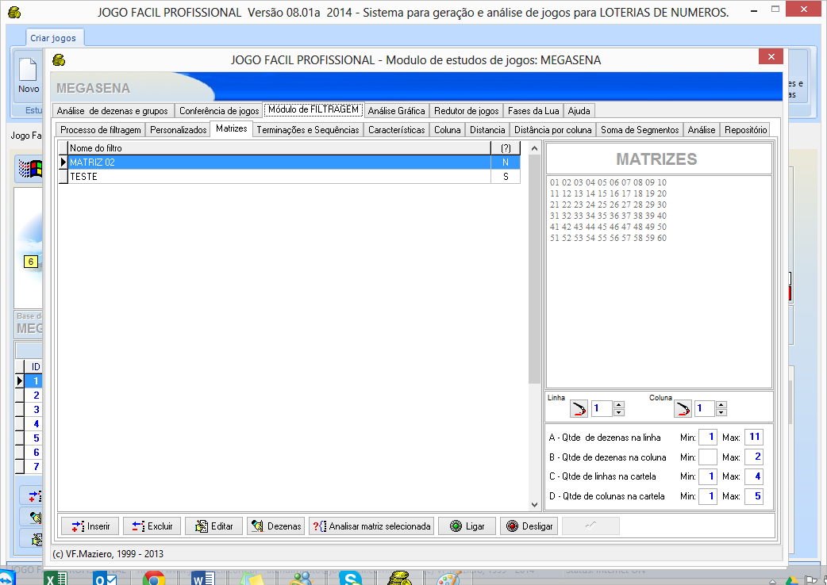Click the Inserir button to add a matrix
The height and width of the screenshot is (585, 827).
point(90,526)
